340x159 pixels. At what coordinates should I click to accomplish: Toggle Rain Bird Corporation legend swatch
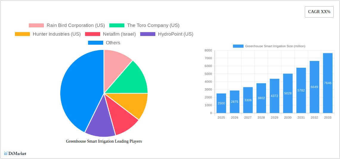click(36, 26)
